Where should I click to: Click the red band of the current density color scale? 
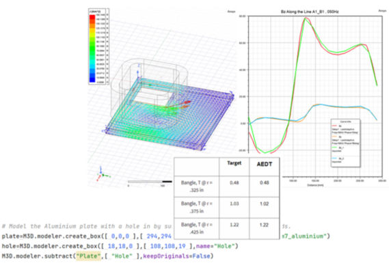tap(92, 18)
